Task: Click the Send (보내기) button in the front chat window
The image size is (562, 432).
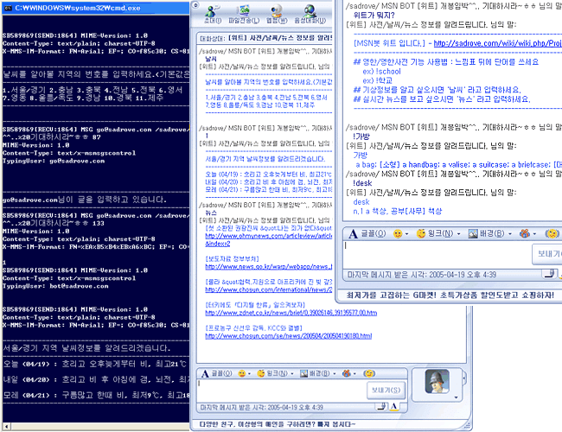Action: click(547, 254)
